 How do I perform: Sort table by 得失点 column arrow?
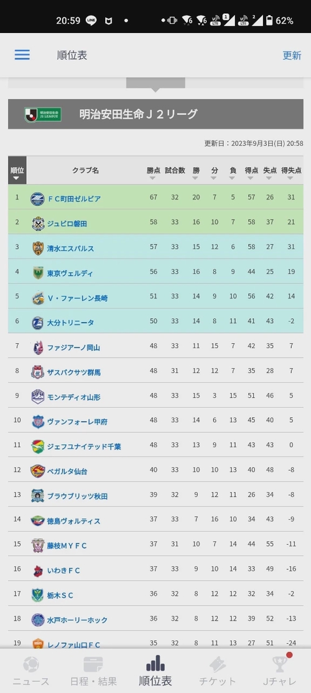(x=290, y=178)
